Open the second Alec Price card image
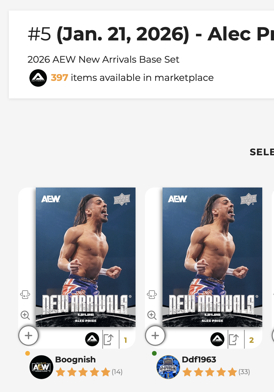This screenshot has width=274, height=392. click(x=212, y=257)
